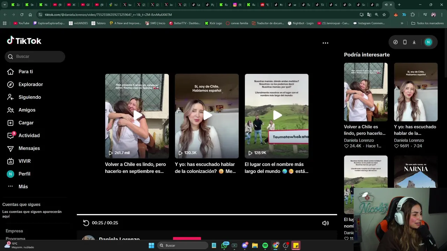The width and height of the screenshot is (447, 251).
Task: Open the miUANDES bookmark
Action: [x=78, y=23]
